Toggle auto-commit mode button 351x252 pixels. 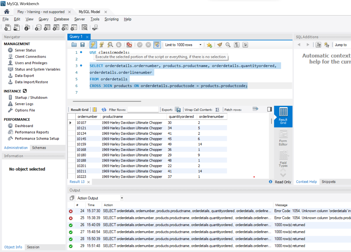click(x=157, y=45)
